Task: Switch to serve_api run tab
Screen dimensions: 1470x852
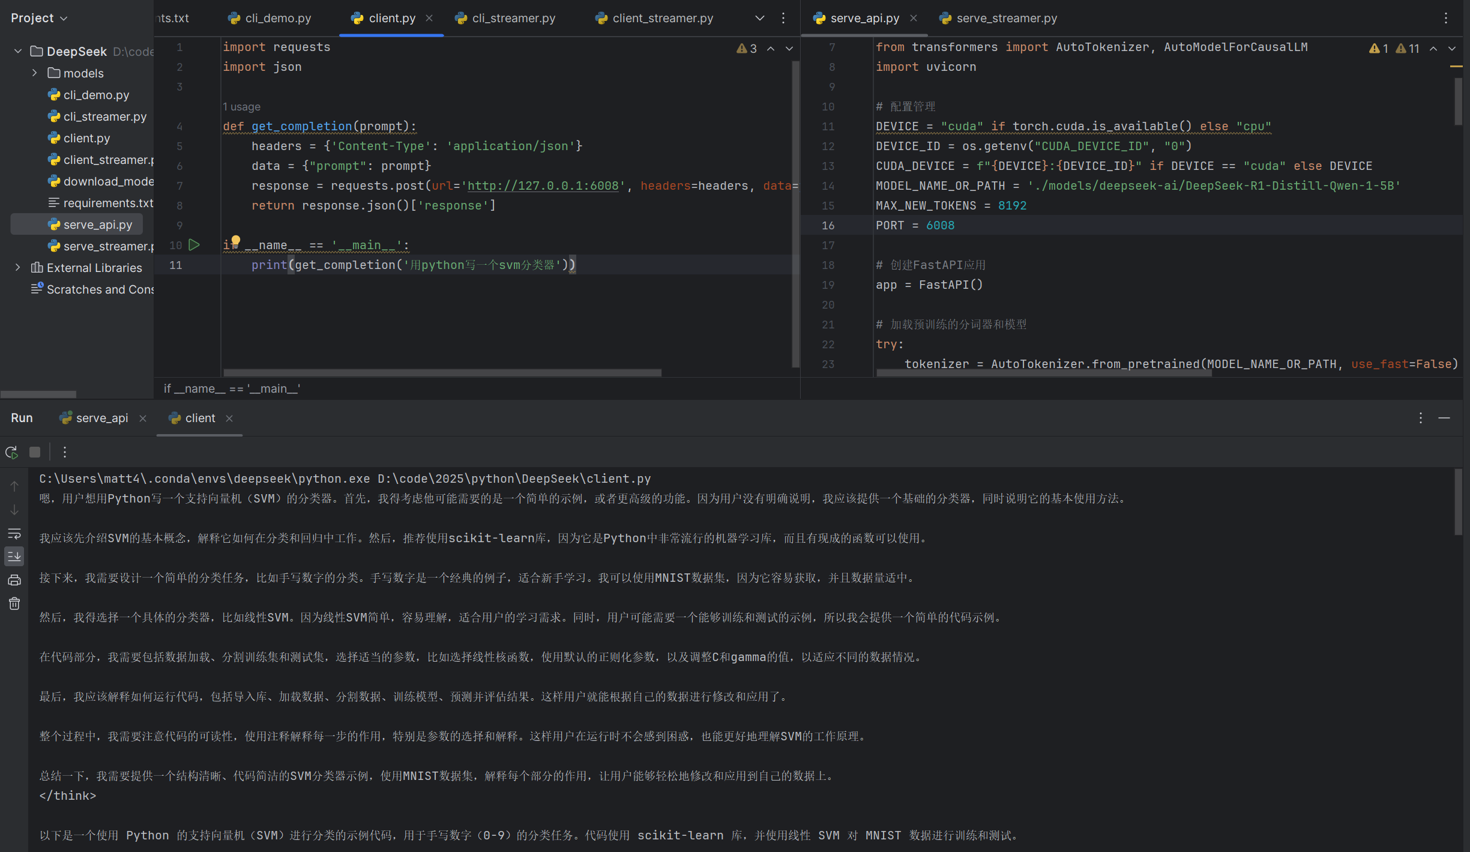Action: [101, 418]
